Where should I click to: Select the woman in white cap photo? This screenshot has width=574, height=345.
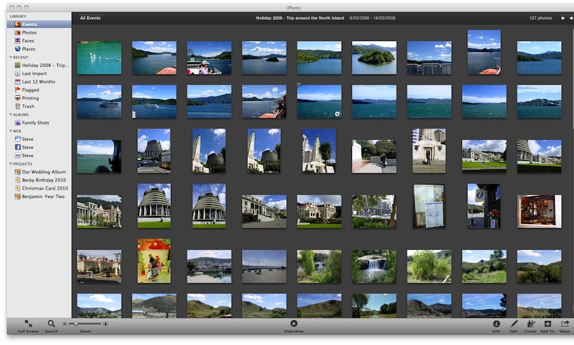coord(209,58)
